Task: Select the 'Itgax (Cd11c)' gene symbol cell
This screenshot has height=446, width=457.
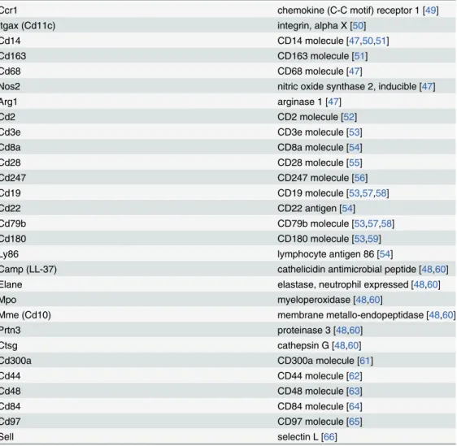Action: pos(28,26)
